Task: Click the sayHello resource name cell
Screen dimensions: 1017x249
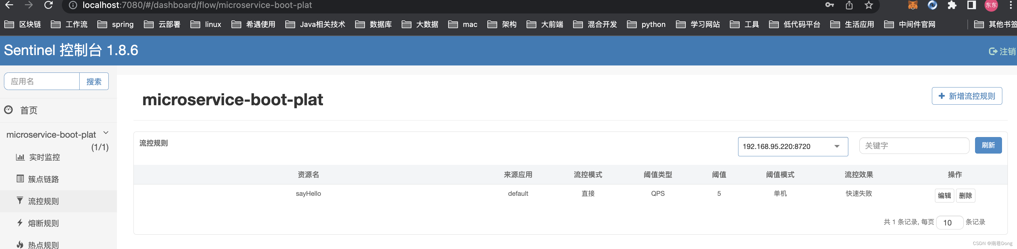Action: tap(308, 193)
